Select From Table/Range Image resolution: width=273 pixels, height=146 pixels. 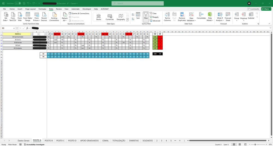click(x=28, y=17)
